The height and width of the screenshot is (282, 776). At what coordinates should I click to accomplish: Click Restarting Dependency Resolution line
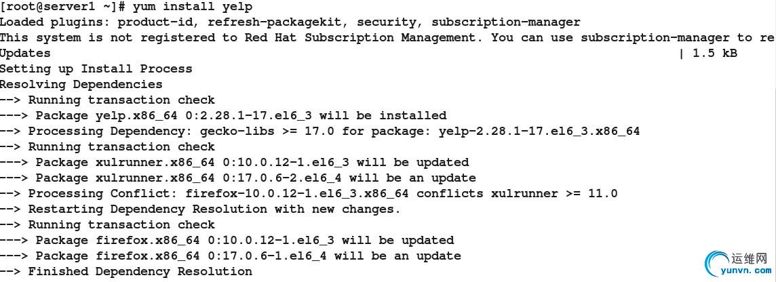(x=200, y=209)
